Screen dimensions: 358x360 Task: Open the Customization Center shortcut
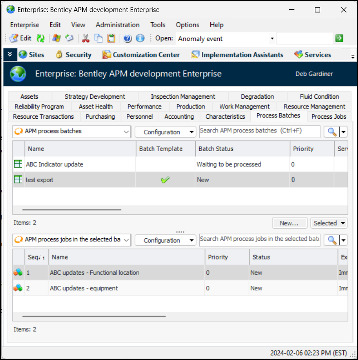click(141, 55)
